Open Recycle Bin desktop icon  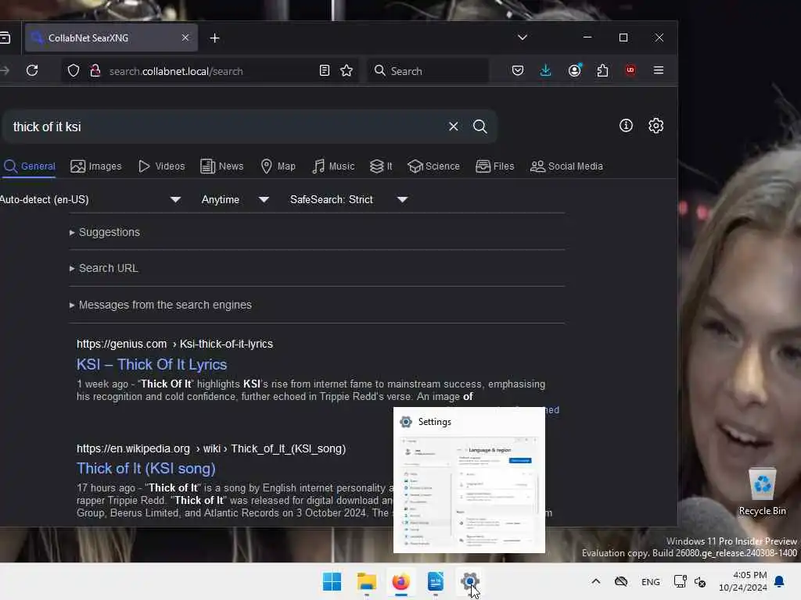click(762, 491)
